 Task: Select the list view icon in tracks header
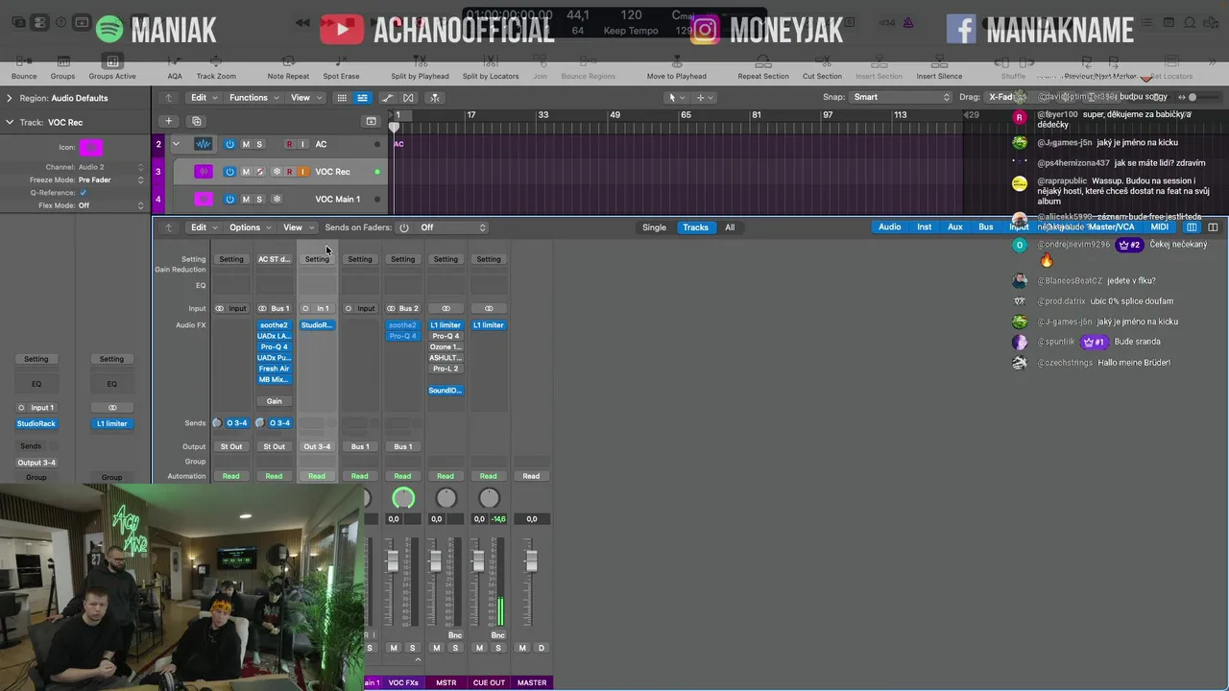click(362, 97)
